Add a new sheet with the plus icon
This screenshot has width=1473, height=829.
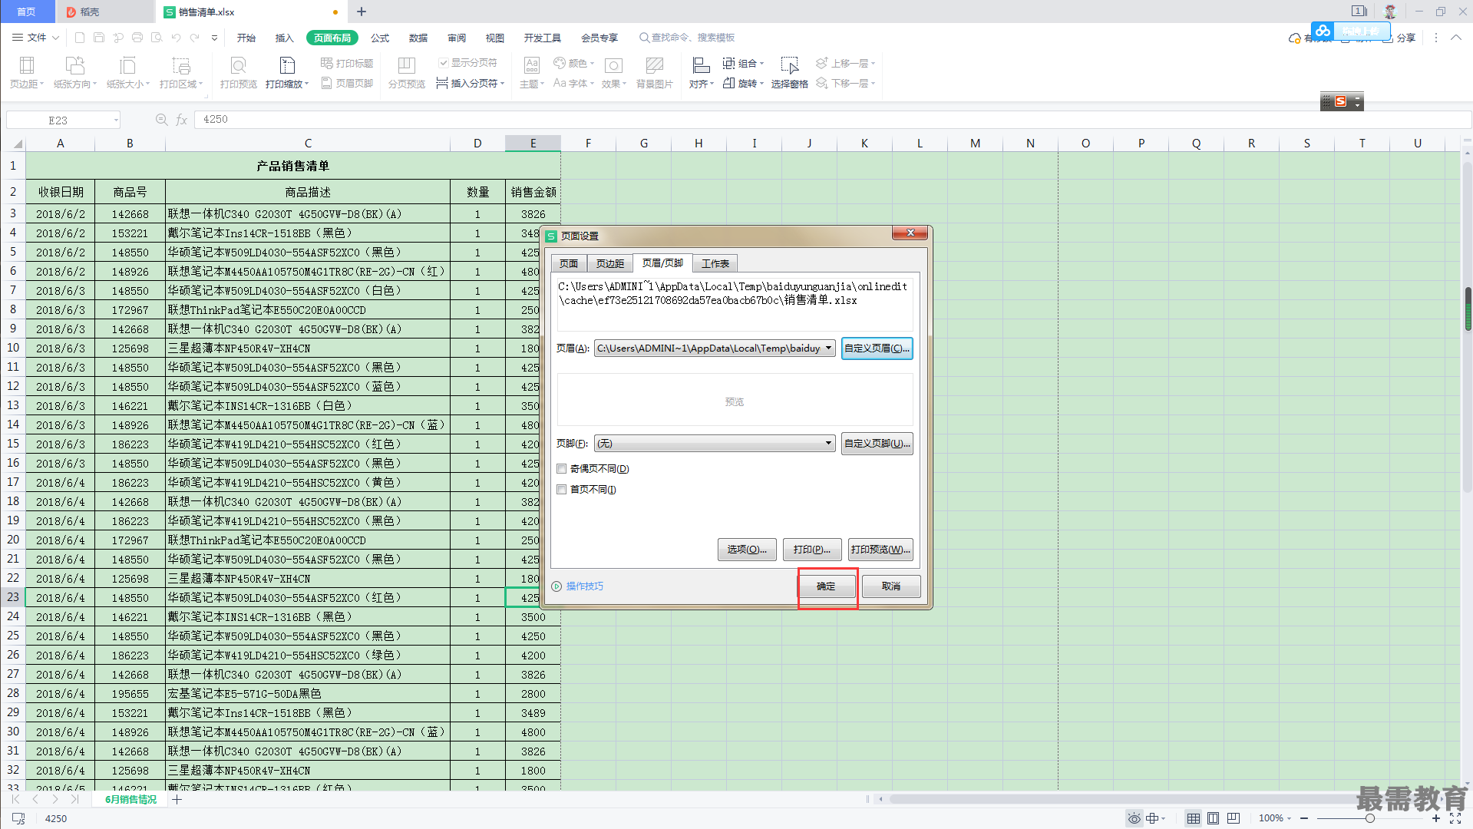(177, 799)
